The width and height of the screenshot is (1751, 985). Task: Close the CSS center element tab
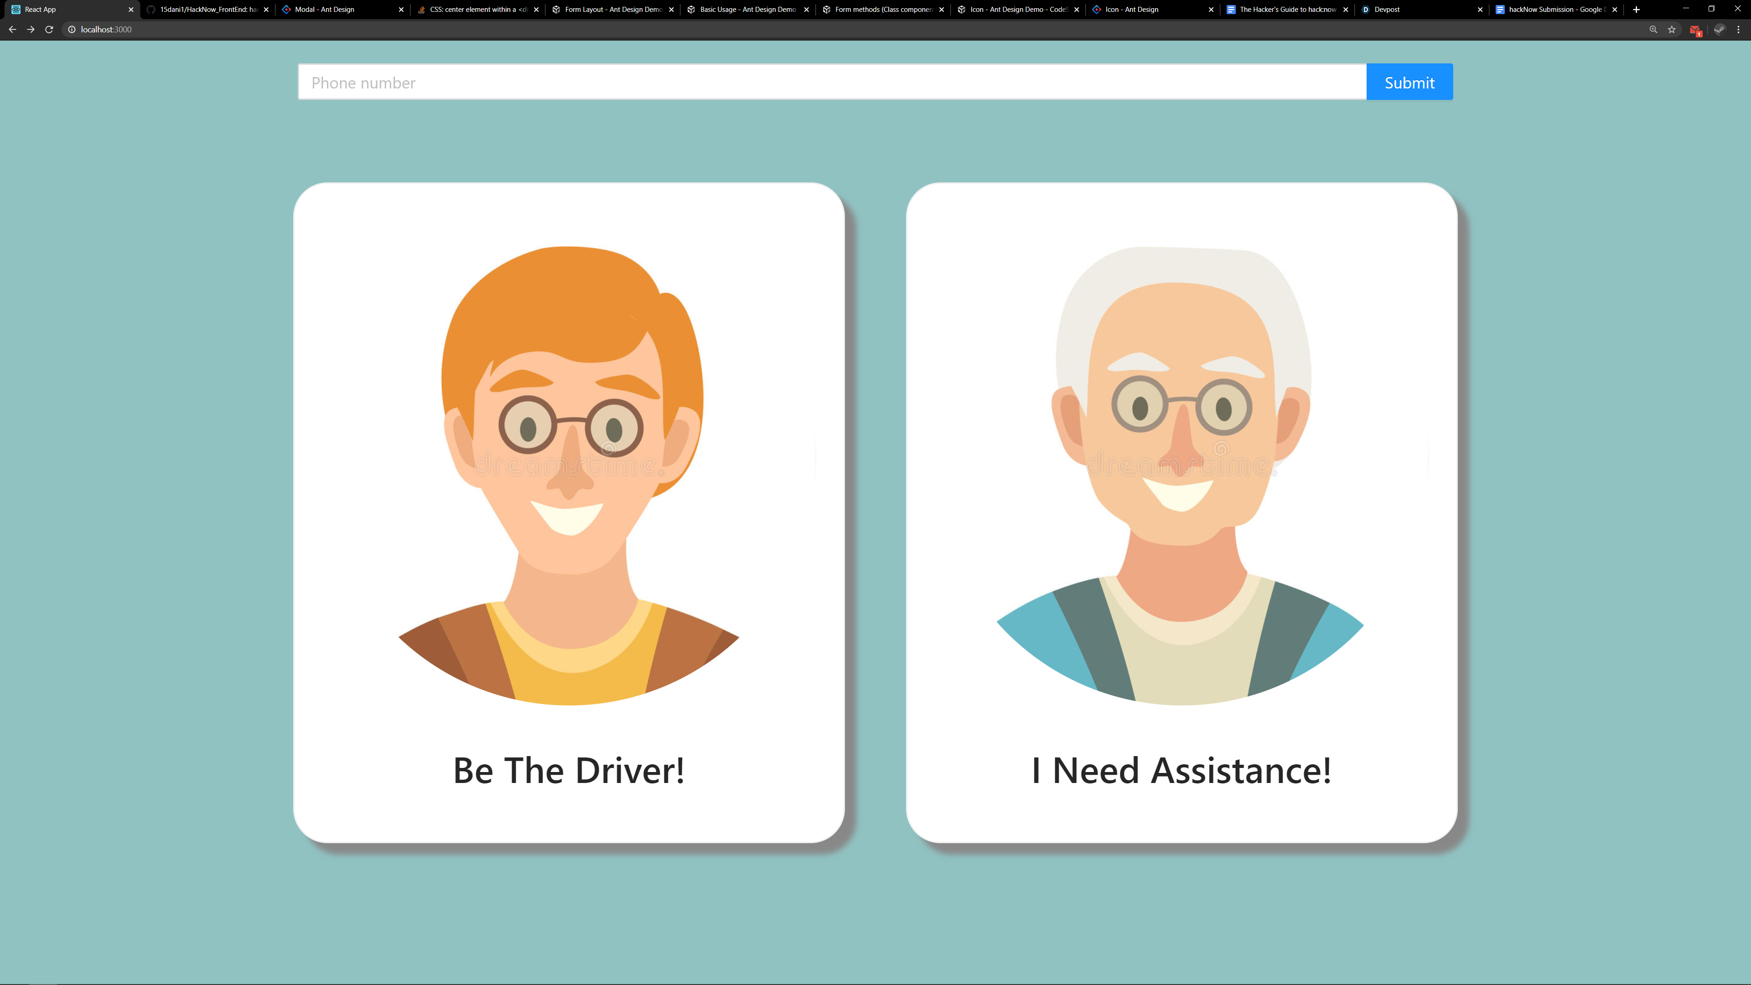(x=536, y=10)
